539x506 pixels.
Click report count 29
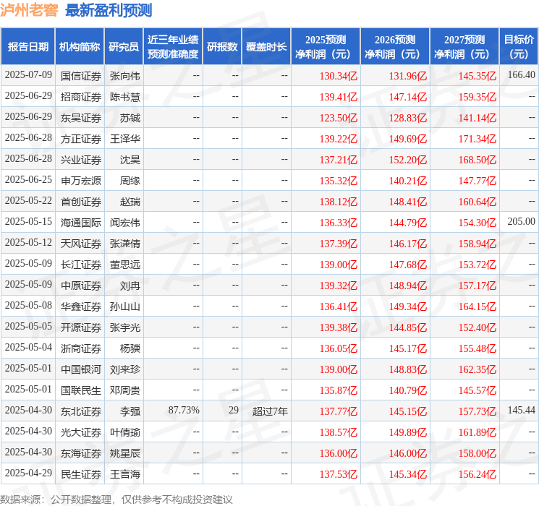[x=234, y=410]
